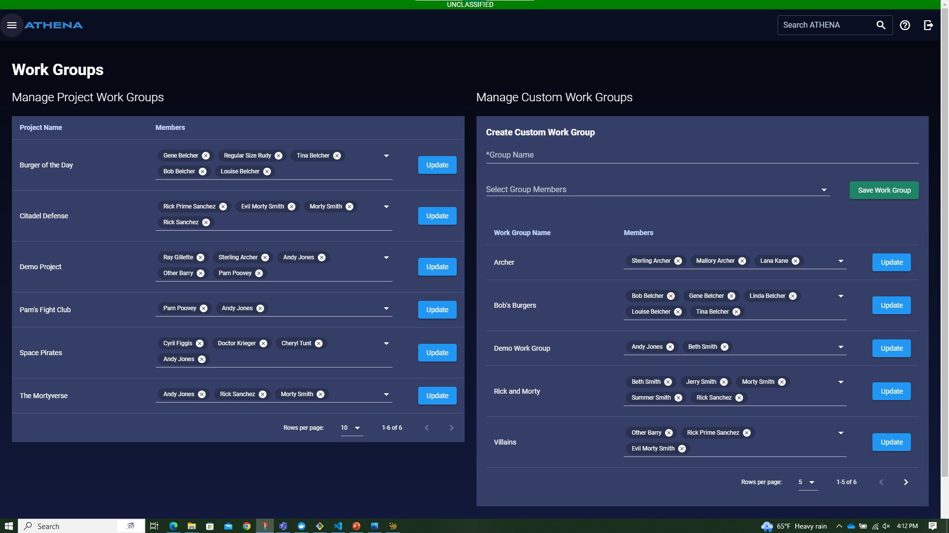Click the page vertical scrollbar
The height and width of the screenshot is (533, 949).
[x=945, y=243]
